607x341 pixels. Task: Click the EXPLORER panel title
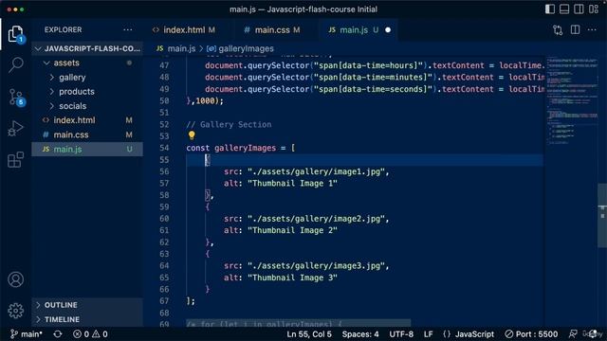(63, 29)
